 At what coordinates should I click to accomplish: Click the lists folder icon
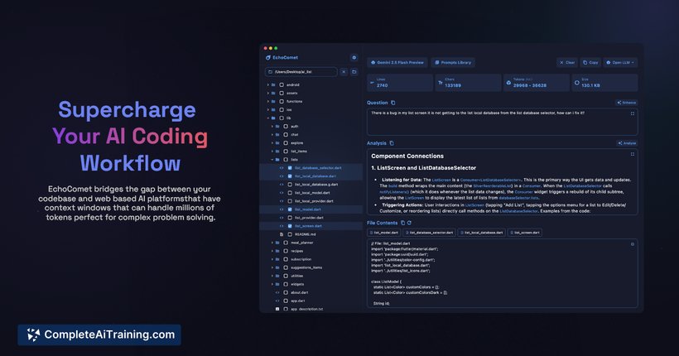click(277, 160)
